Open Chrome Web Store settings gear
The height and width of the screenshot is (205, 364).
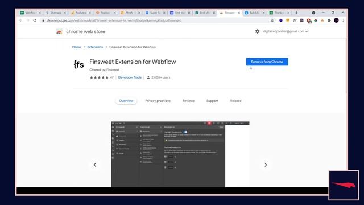pos(257,31)
